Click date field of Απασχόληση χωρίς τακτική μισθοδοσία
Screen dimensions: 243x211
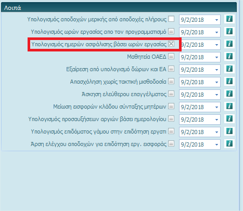(200, 82)
